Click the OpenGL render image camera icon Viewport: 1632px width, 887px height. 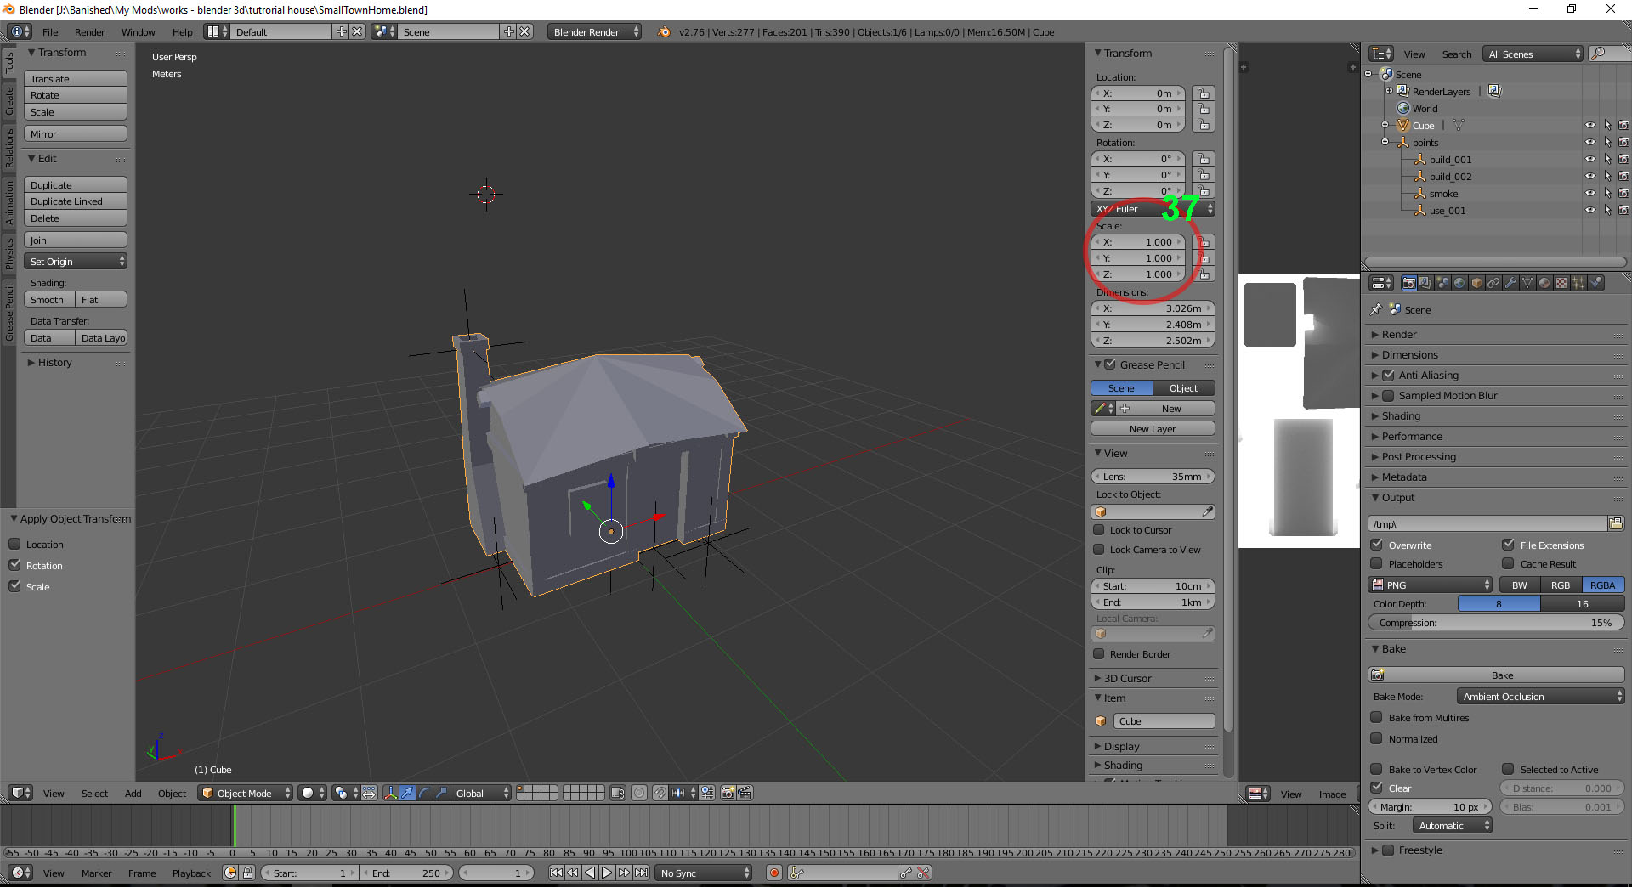tap(728, 793)
